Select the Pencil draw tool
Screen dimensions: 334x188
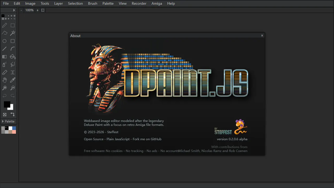tap(4, 25)
